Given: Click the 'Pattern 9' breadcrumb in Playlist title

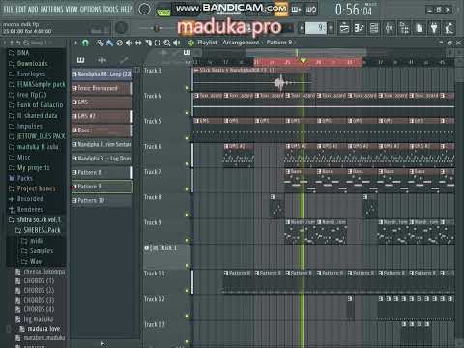Looking at the screenshot, I should point(279,43).
